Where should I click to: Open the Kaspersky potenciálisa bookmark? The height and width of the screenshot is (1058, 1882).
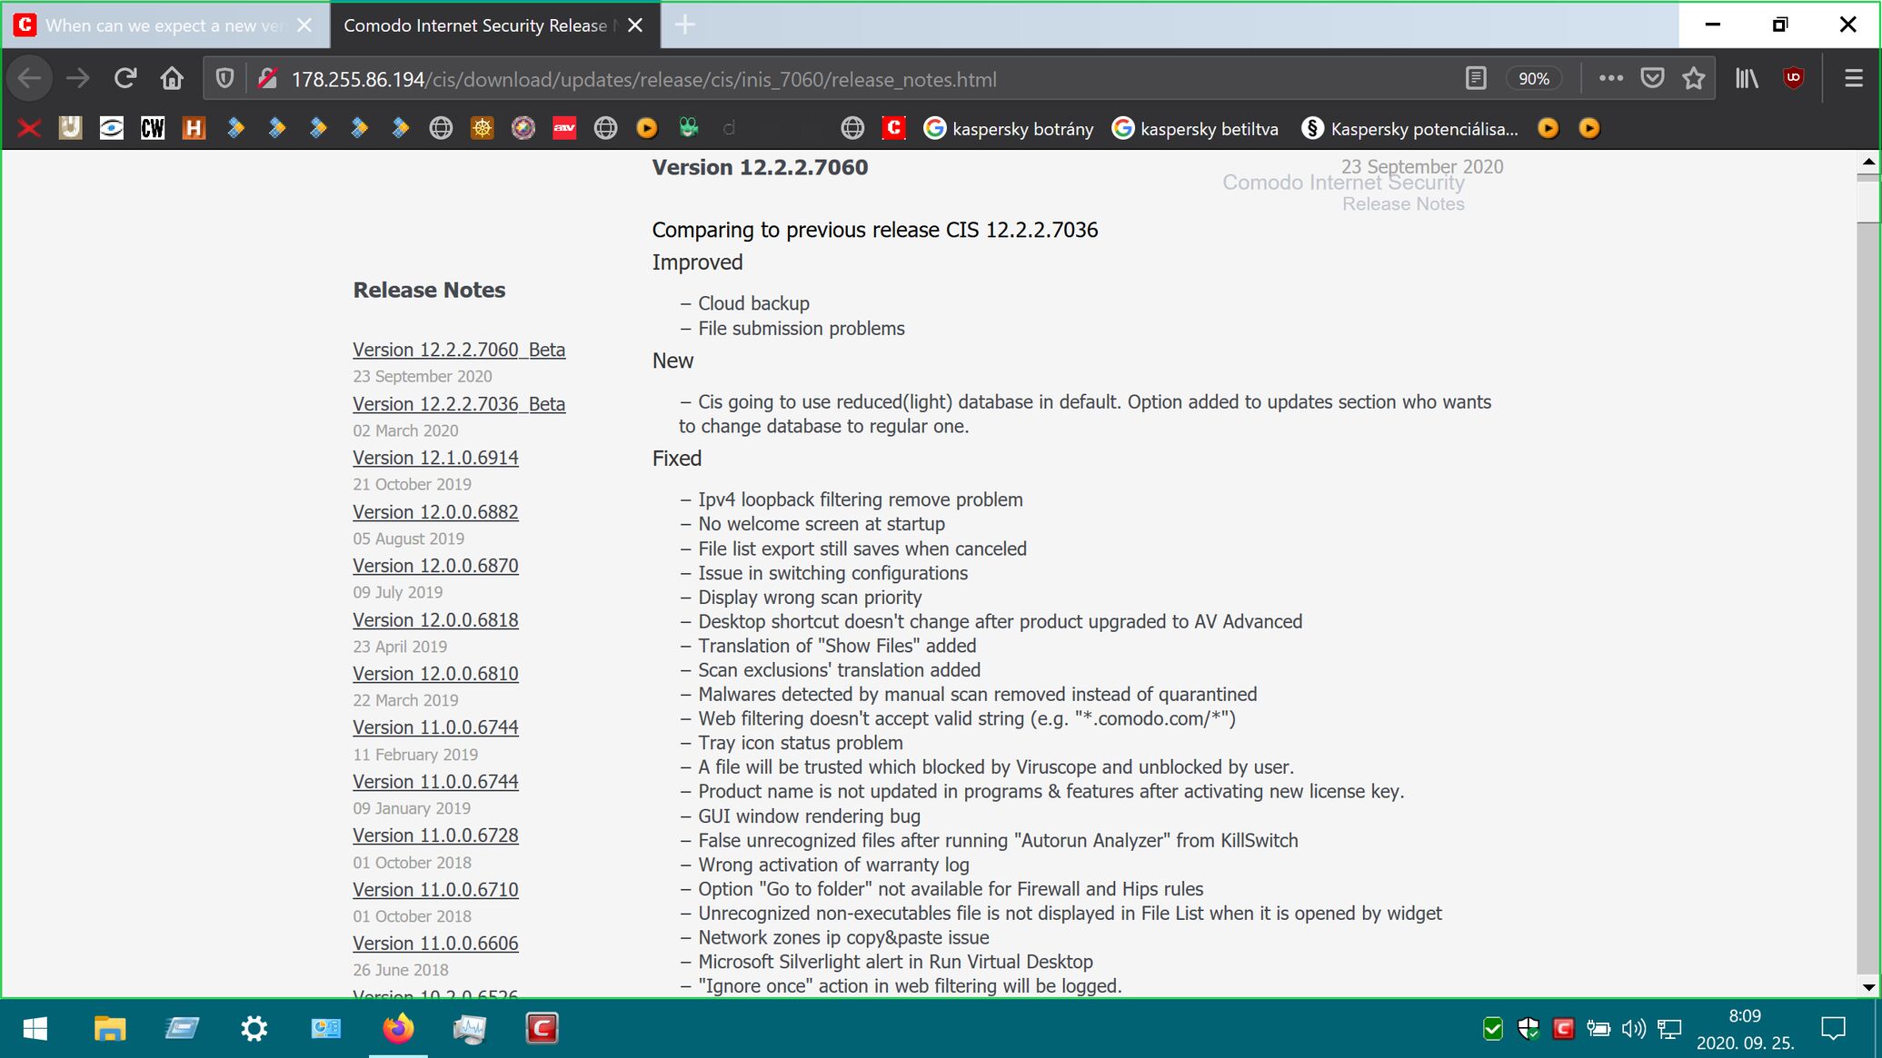pyautogui.click(x=1409, y=128)
